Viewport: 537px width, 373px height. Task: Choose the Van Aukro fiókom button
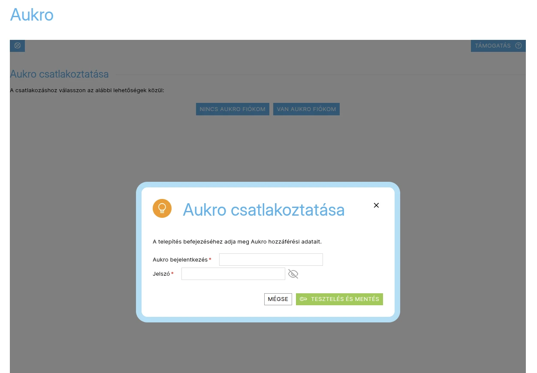click(x=306, y=109)
